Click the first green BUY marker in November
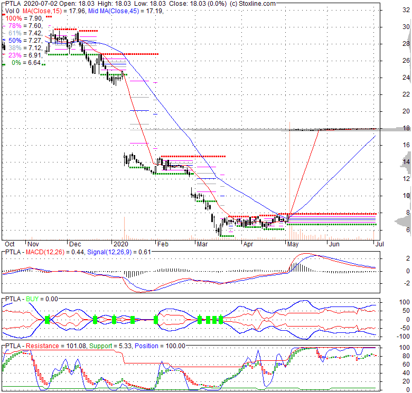 (x=48, y=320)
